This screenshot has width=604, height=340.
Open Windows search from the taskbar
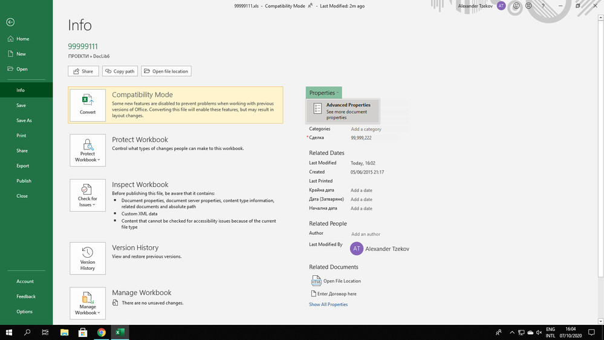click(27, 332)
